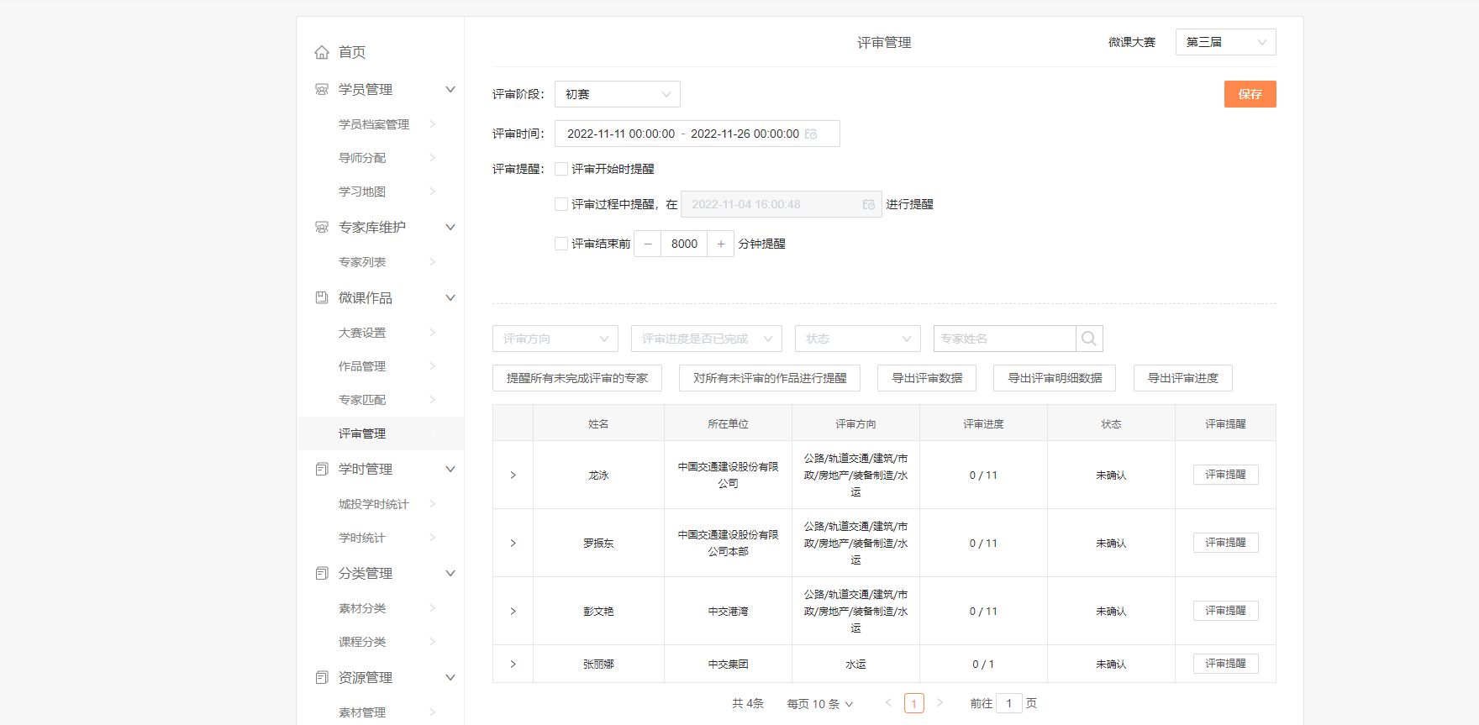Click 提醒所有未完成评审的专家 button
1479x725 pixels.
(x=577, y=378)
